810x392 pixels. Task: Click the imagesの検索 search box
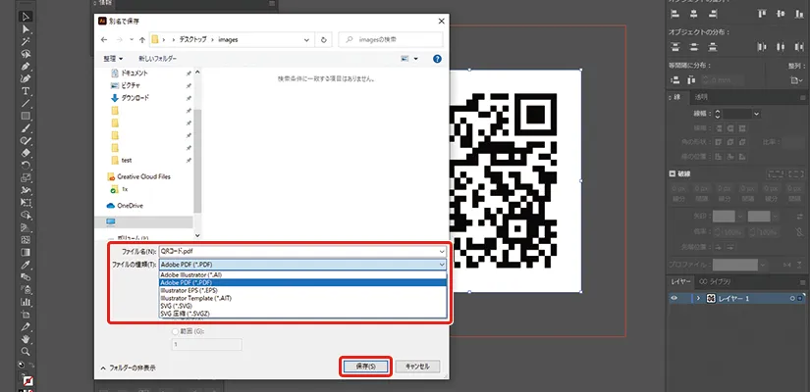point(391,40)
